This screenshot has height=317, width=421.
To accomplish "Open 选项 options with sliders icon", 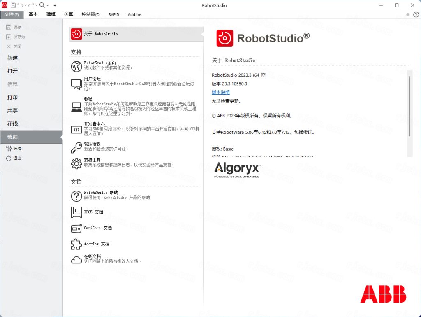I will click(14, 149).
